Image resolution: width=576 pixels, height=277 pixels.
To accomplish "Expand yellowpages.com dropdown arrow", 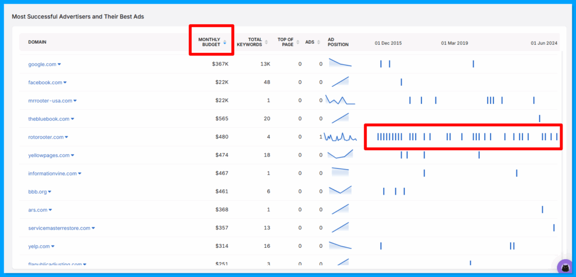I will [73, 155].
